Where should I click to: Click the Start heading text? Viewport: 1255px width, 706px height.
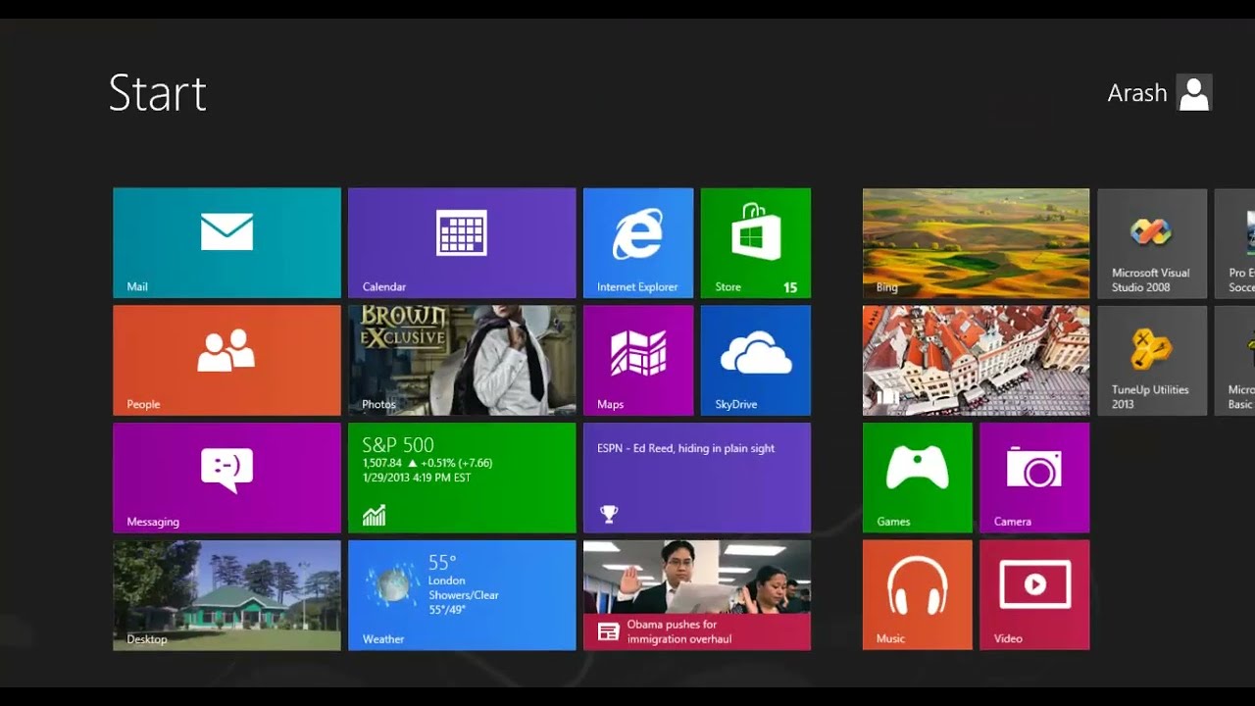point(158,94)
